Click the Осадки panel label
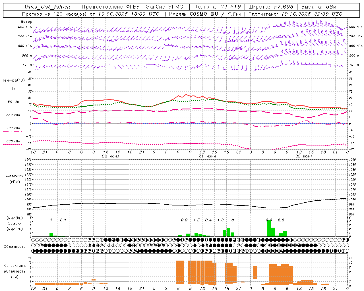 (x=15, y=223)
